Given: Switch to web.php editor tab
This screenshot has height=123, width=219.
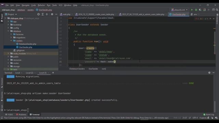Looking at the screenshot, I should [x=66, y=14].
